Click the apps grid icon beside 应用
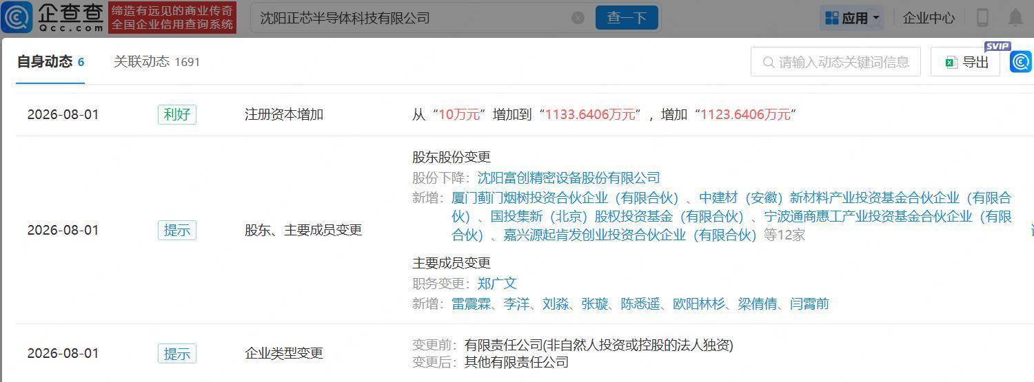The height and width of the screenshot is (382, 1034). pos(832,18)
